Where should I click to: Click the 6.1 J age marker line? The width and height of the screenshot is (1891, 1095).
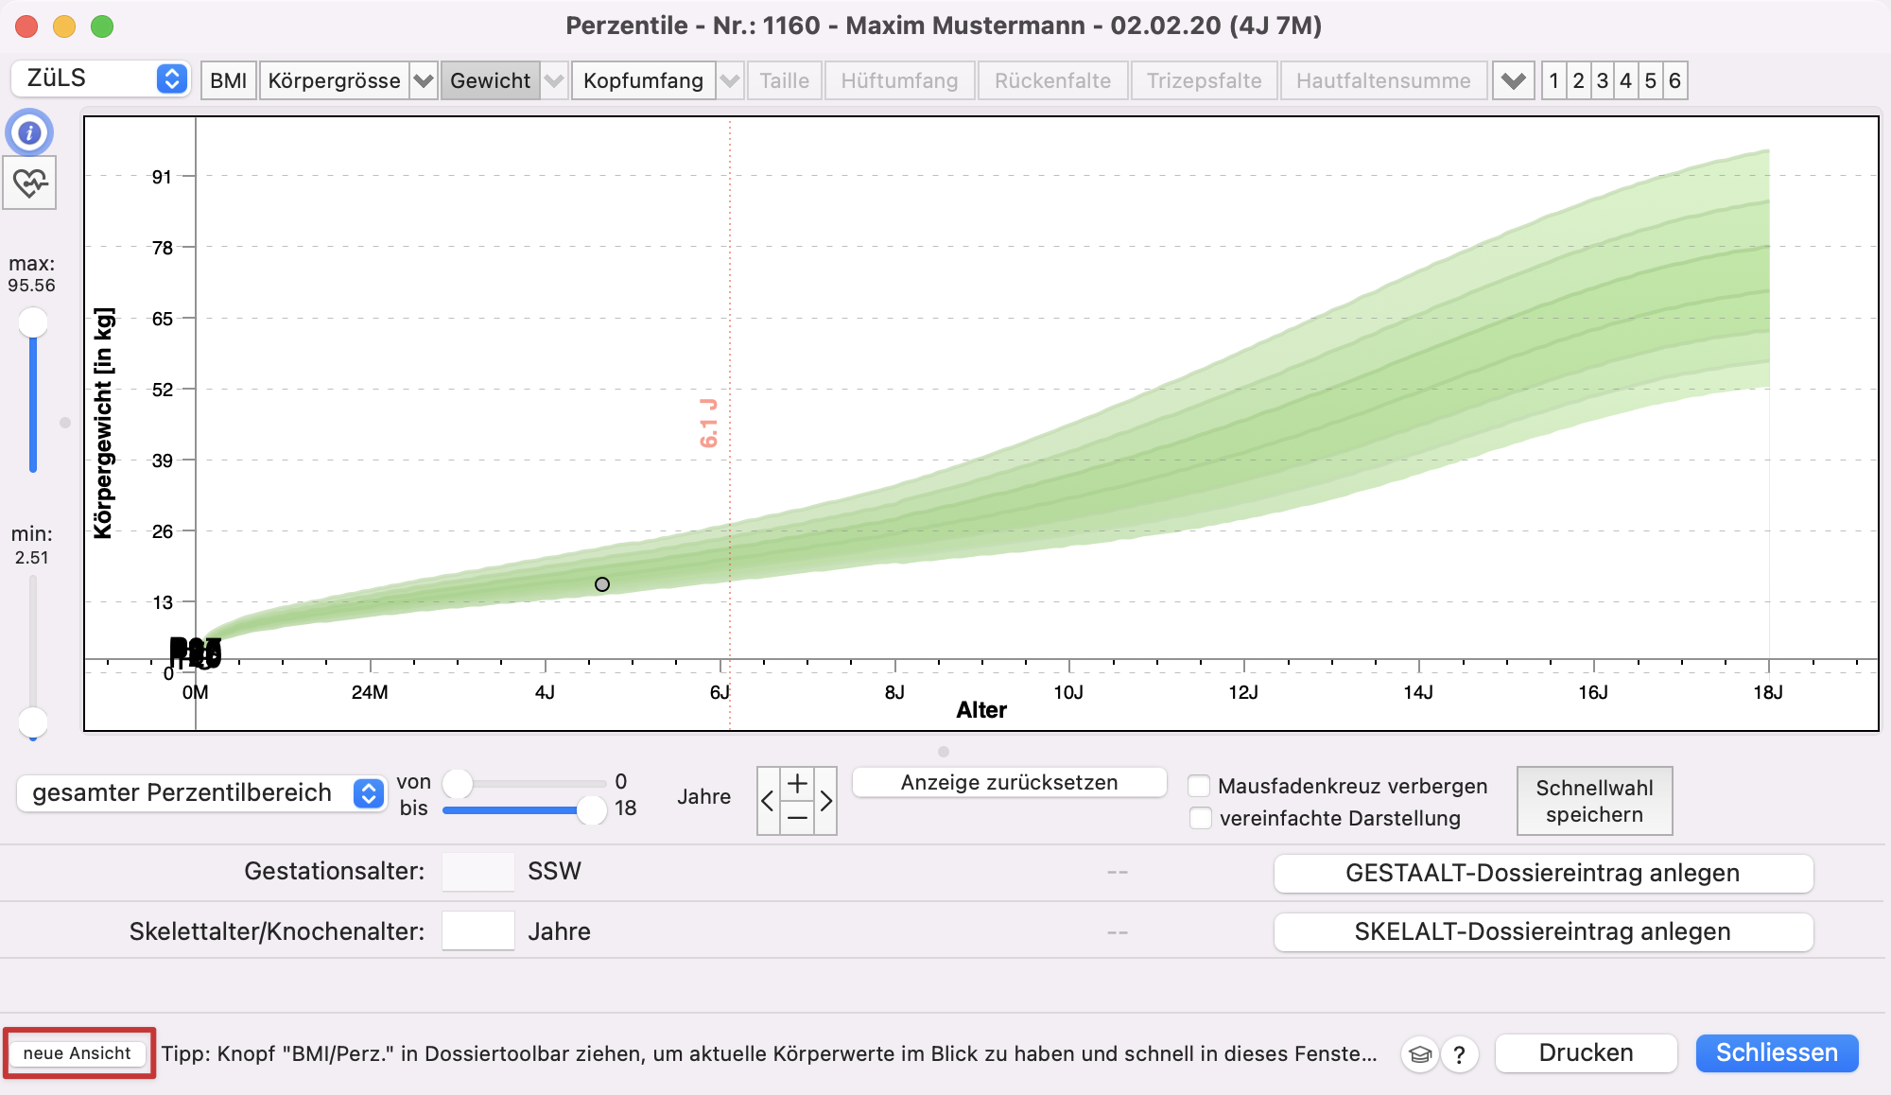pos(730,424)
